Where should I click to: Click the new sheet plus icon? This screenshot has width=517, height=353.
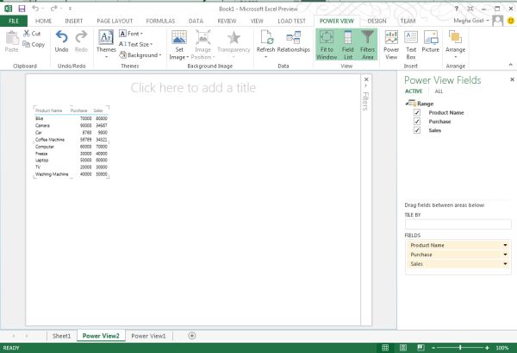[x=192, y=336]
